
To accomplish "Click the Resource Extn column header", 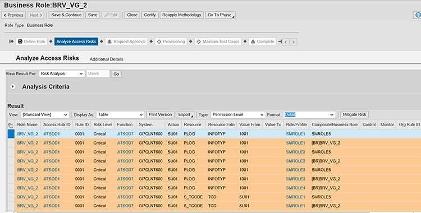I will [x=221, y=125].
